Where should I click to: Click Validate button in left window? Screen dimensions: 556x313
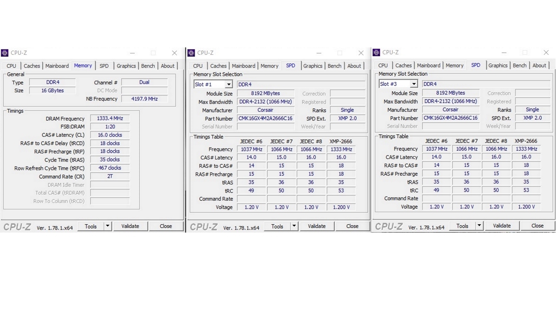pyautogui.click(x=130, y=226)
